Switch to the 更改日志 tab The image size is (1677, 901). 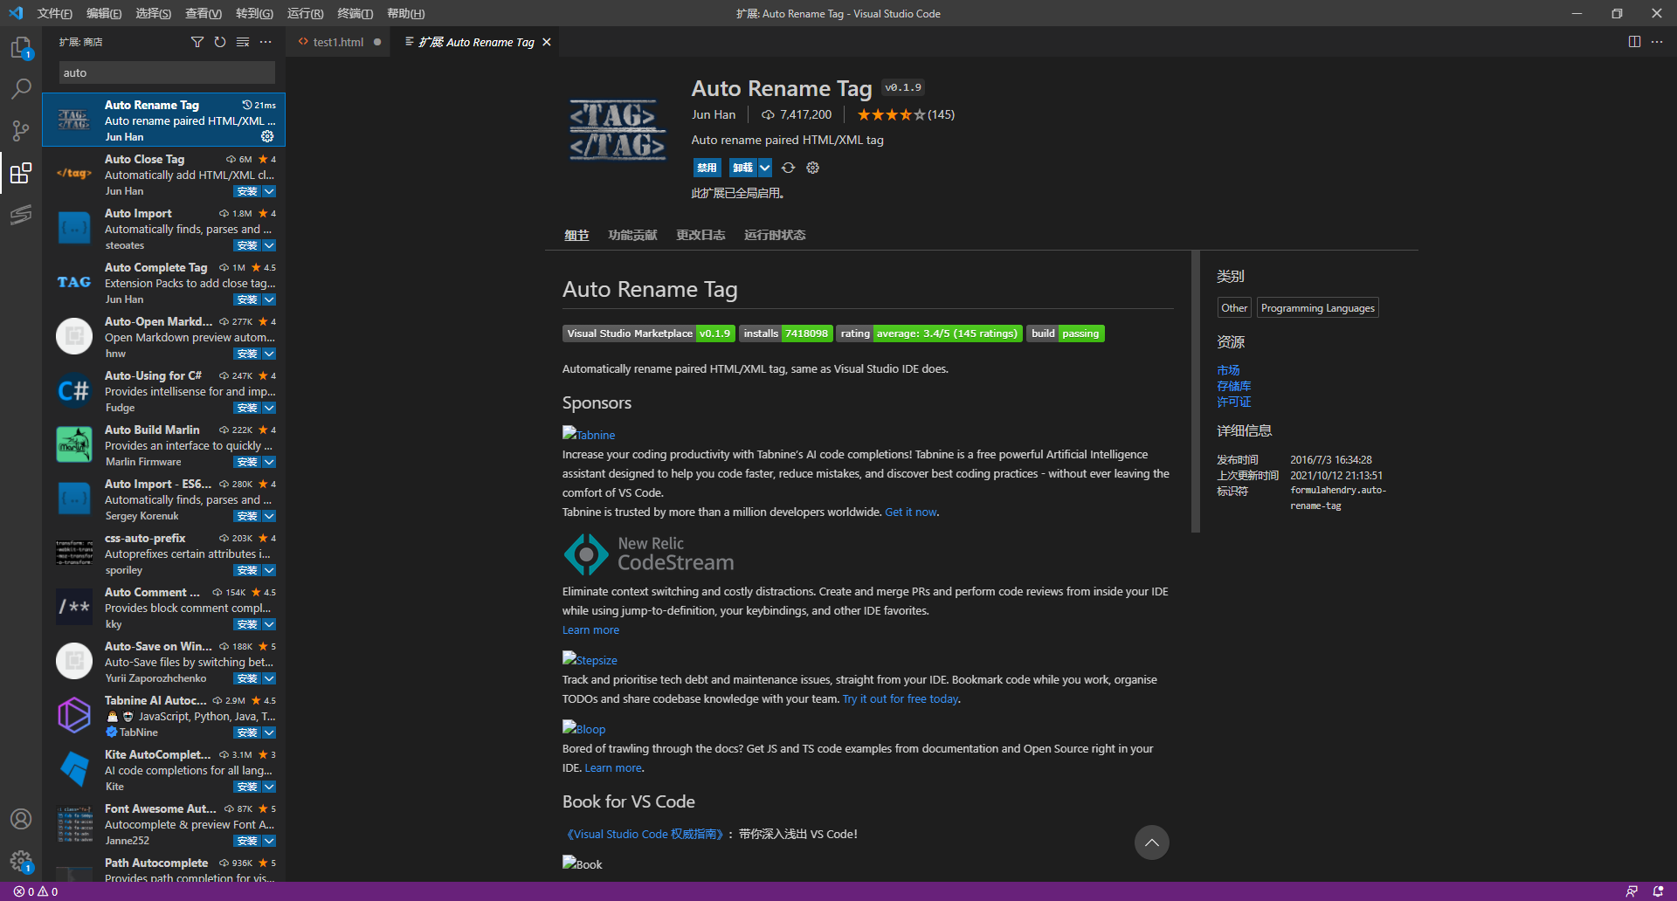click(700, 235)
